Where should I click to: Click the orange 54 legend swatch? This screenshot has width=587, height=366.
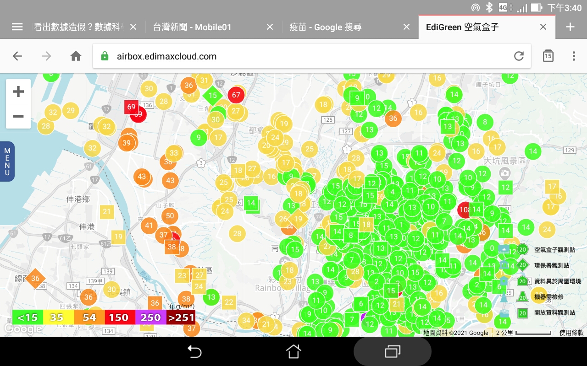pyautogui.click(x=89, y=317)
